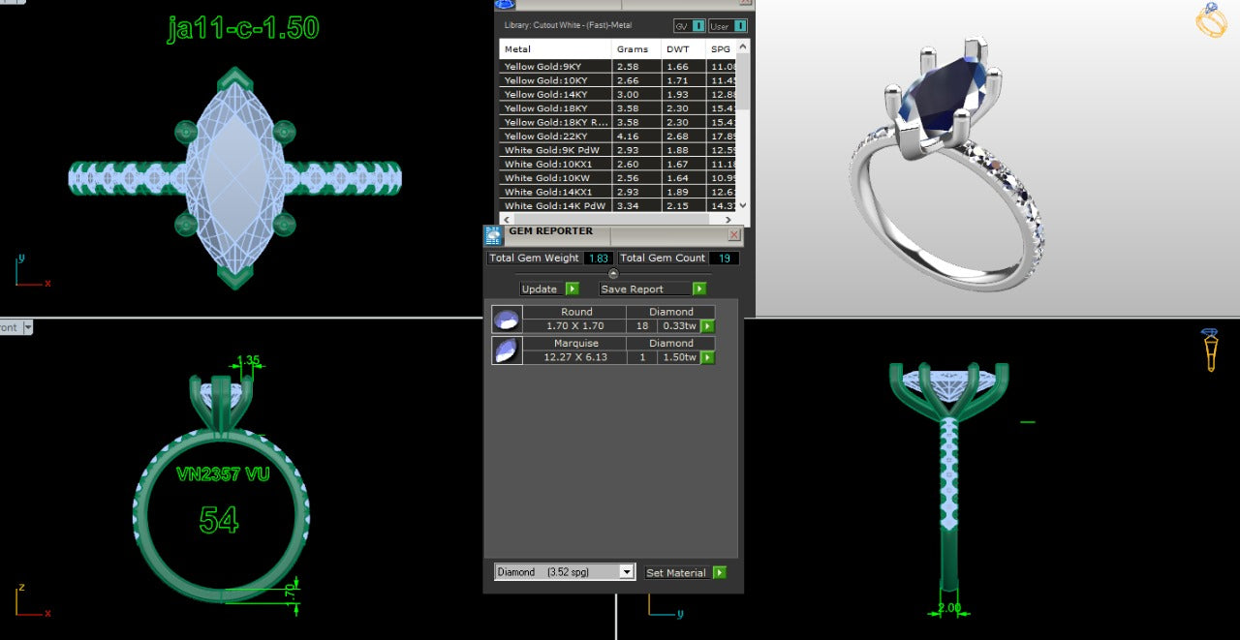Click the gold pendant icon in the side viewport
Screen dimensions: 1240x640
1211,350
